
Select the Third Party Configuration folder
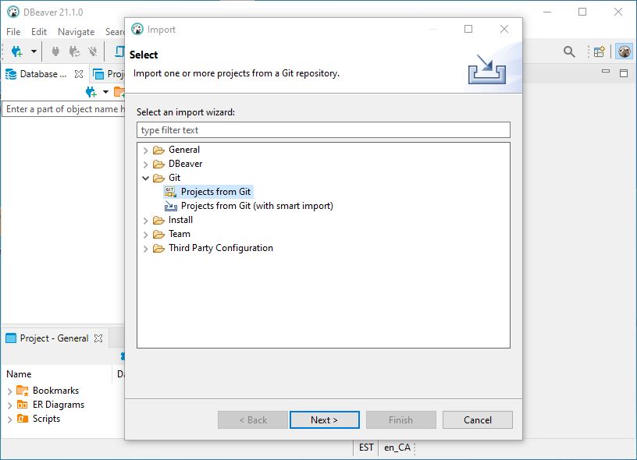pyautogui.click(x=221, y=248)
